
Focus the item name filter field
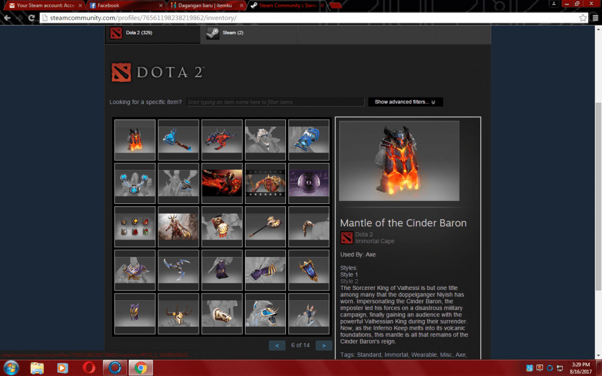[x=275, y=102]
